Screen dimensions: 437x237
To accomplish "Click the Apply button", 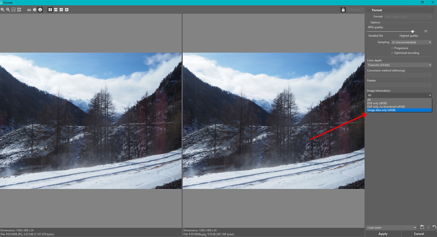I will coord(383,234).
